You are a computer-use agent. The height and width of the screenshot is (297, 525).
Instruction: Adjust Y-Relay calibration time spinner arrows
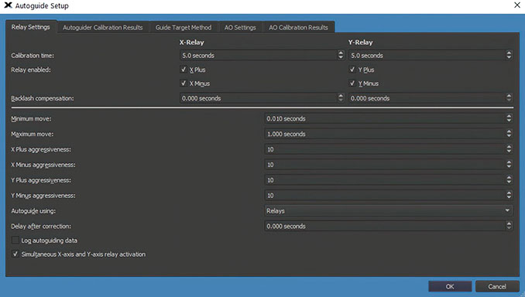click(x=509, y=55)
